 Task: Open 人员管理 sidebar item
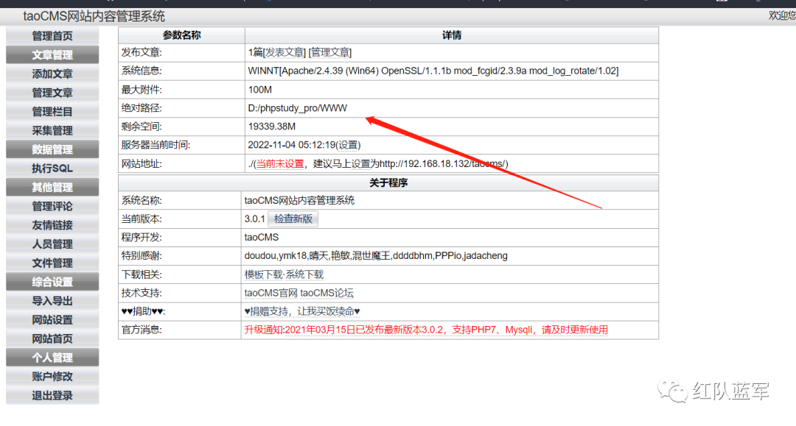click(52, 244)
